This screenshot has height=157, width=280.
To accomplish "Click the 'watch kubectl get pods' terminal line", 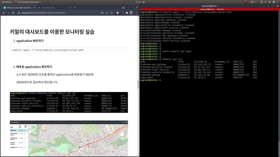I will tap(166, 51).
